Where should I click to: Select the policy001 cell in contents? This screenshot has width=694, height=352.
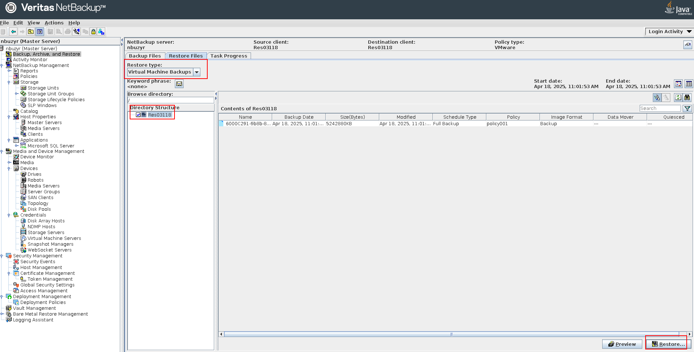(513, 124)
